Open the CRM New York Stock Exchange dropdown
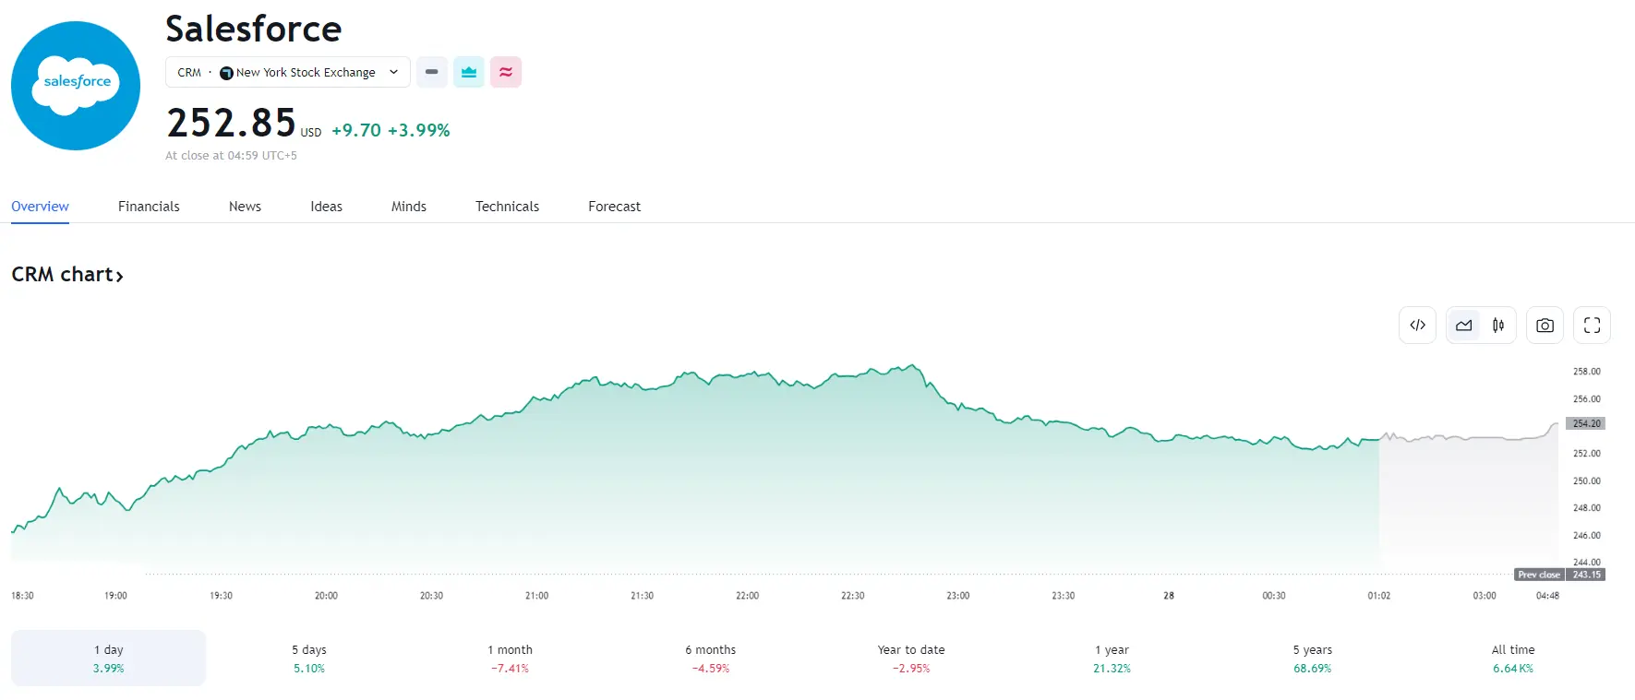 click(x=288, y=72)
